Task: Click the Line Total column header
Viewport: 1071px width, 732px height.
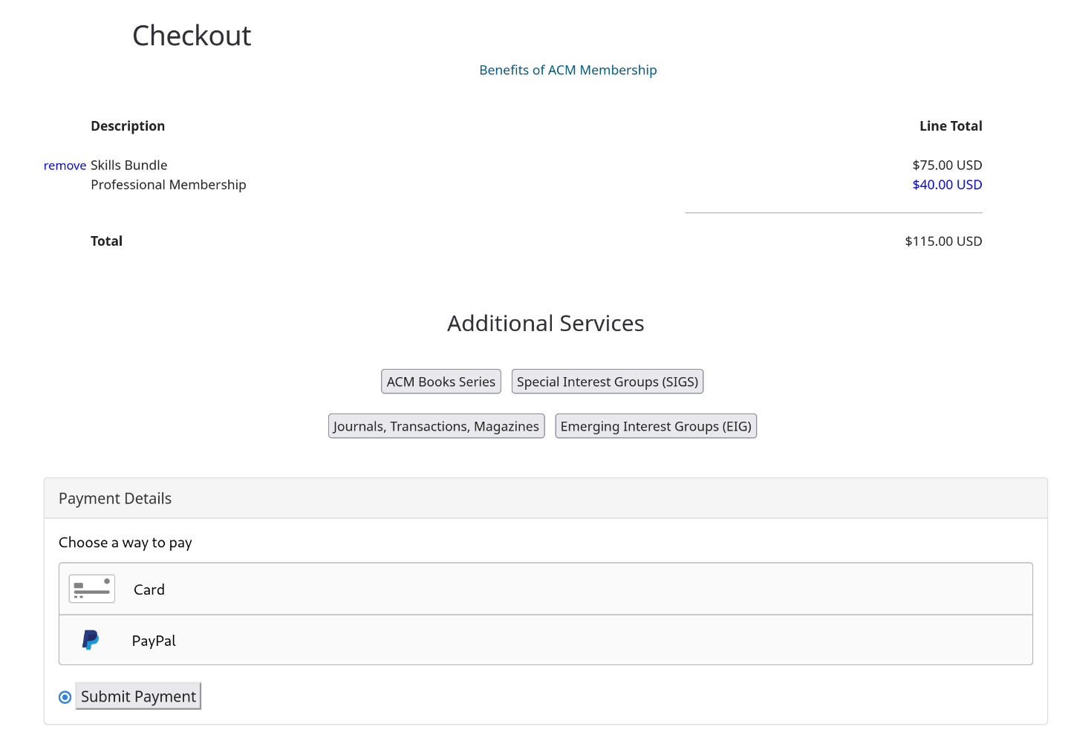Action: 951,126
